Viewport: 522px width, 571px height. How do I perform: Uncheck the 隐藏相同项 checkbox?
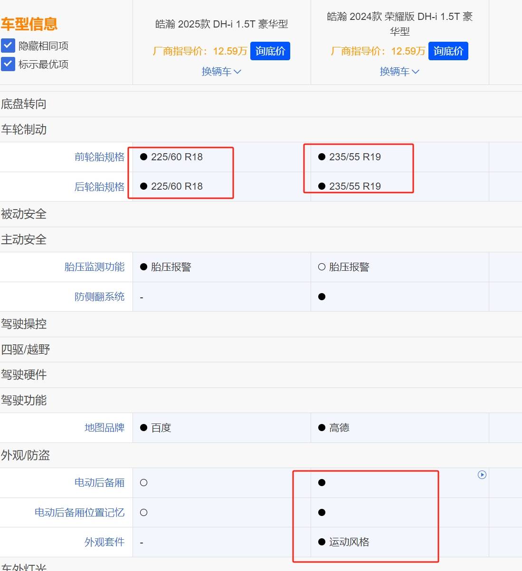[8, 46]
